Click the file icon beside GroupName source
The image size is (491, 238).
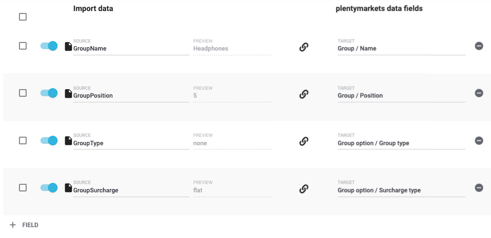click(x=68, y=47)
